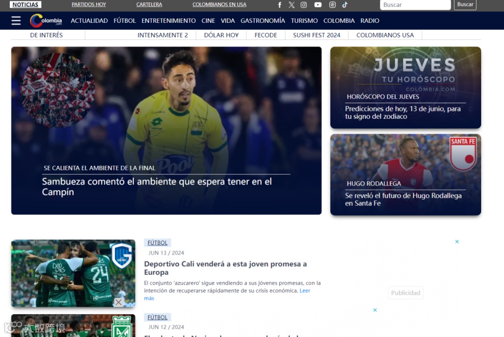The height and width of the screenshot is (337, 504).
Task: Go to TURISMO section
Action: tap(304, 21)
